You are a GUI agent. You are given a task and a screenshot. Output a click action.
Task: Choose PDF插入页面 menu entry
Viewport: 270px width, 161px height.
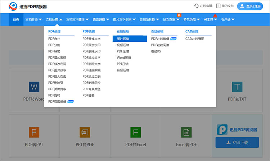point(57,77)
